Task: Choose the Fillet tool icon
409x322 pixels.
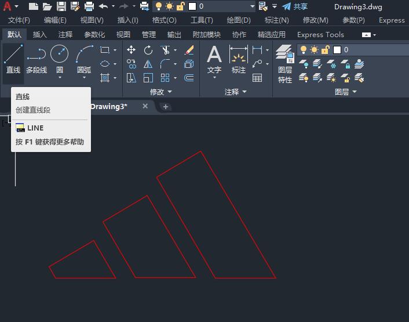Action: pos(165,64)
